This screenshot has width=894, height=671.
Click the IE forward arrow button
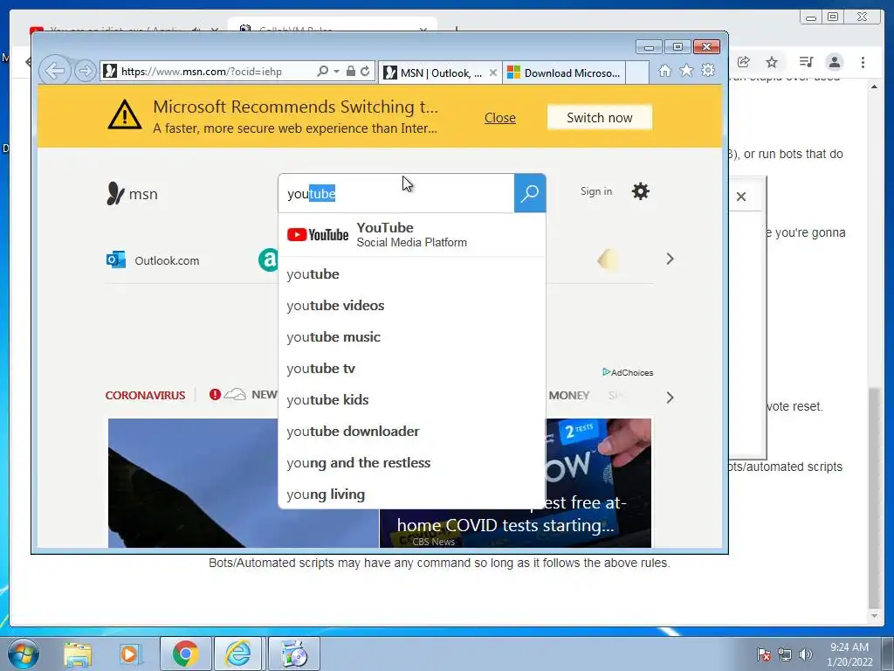[86, 72]
